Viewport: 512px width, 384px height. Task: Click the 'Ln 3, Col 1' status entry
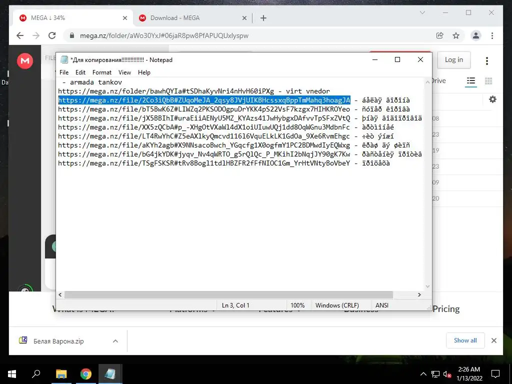tap(235, 305)
